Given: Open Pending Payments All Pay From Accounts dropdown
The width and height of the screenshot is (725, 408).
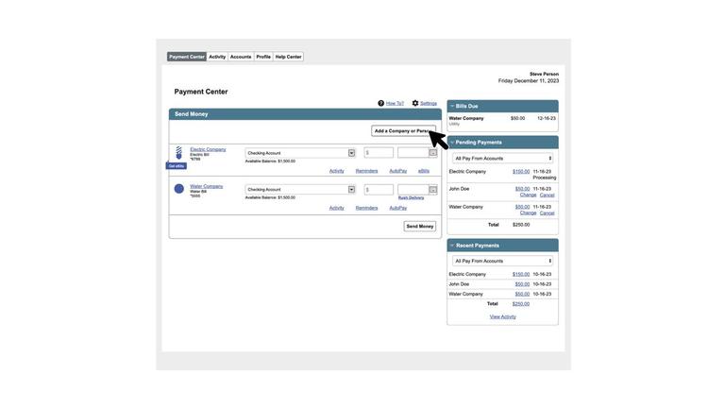Looking at the screenshot, I should (x=502, y=159).
